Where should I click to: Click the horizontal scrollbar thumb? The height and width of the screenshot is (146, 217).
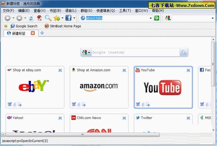tap(83, 135)
